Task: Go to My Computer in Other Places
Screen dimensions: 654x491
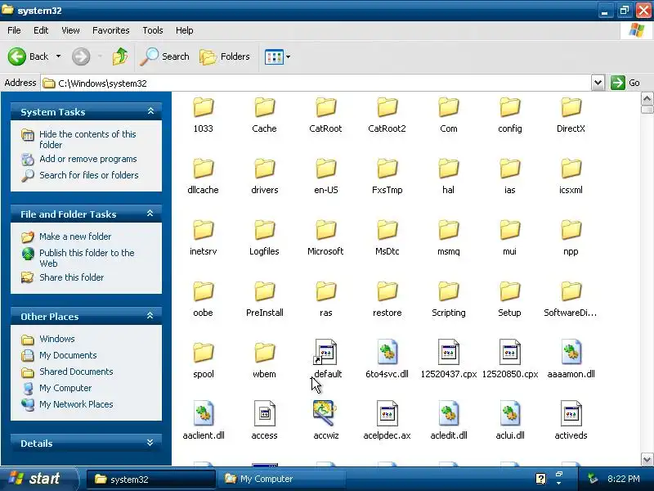Action: pos(65,388)
